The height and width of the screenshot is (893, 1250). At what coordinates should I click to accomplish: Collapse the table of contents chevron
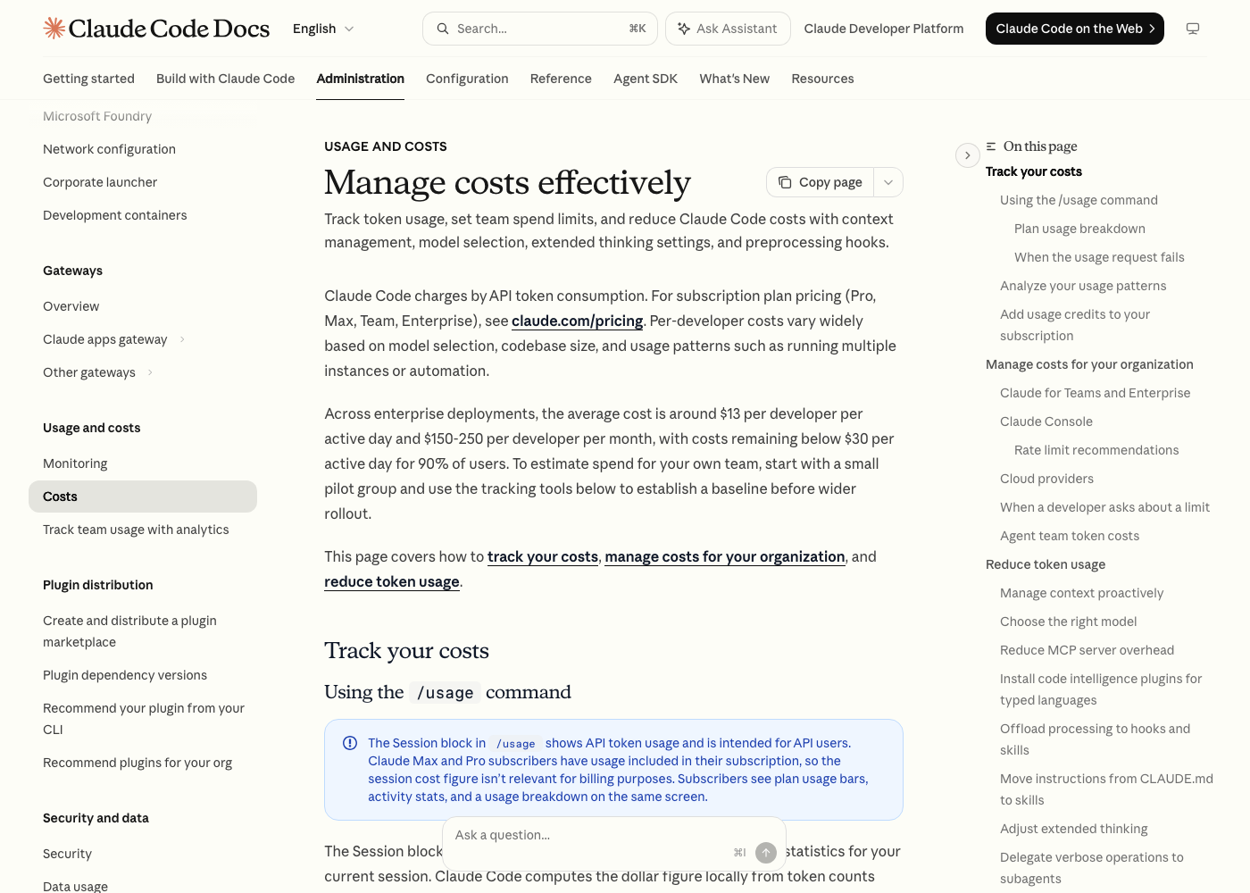tap(968, 155)
